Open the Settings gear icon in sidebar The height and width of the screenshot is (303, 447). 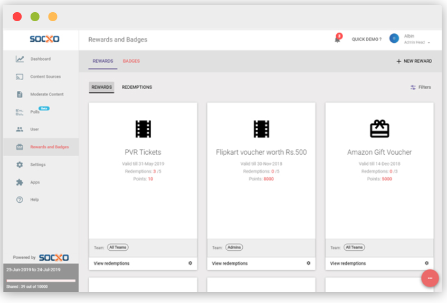click(x=20, y=165)
